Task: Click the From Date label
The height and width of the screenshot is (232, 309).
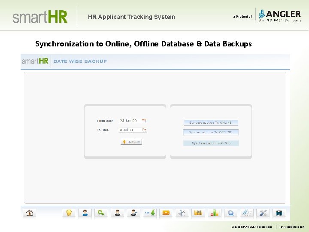Action: (105, 121)
